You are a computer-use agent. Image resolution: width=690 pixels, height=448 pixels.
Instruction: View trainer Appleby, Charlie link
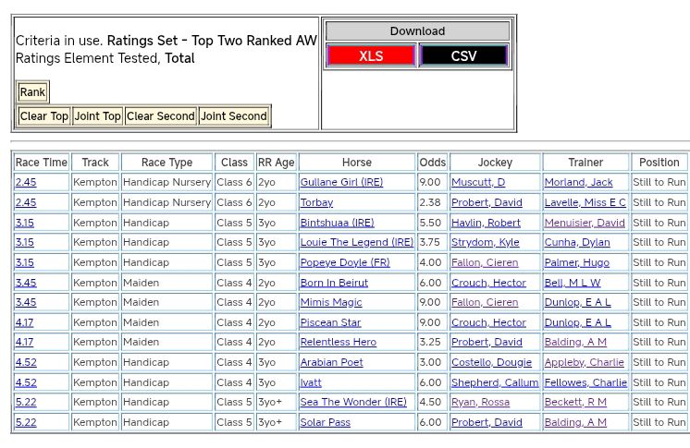pos(584,363)
